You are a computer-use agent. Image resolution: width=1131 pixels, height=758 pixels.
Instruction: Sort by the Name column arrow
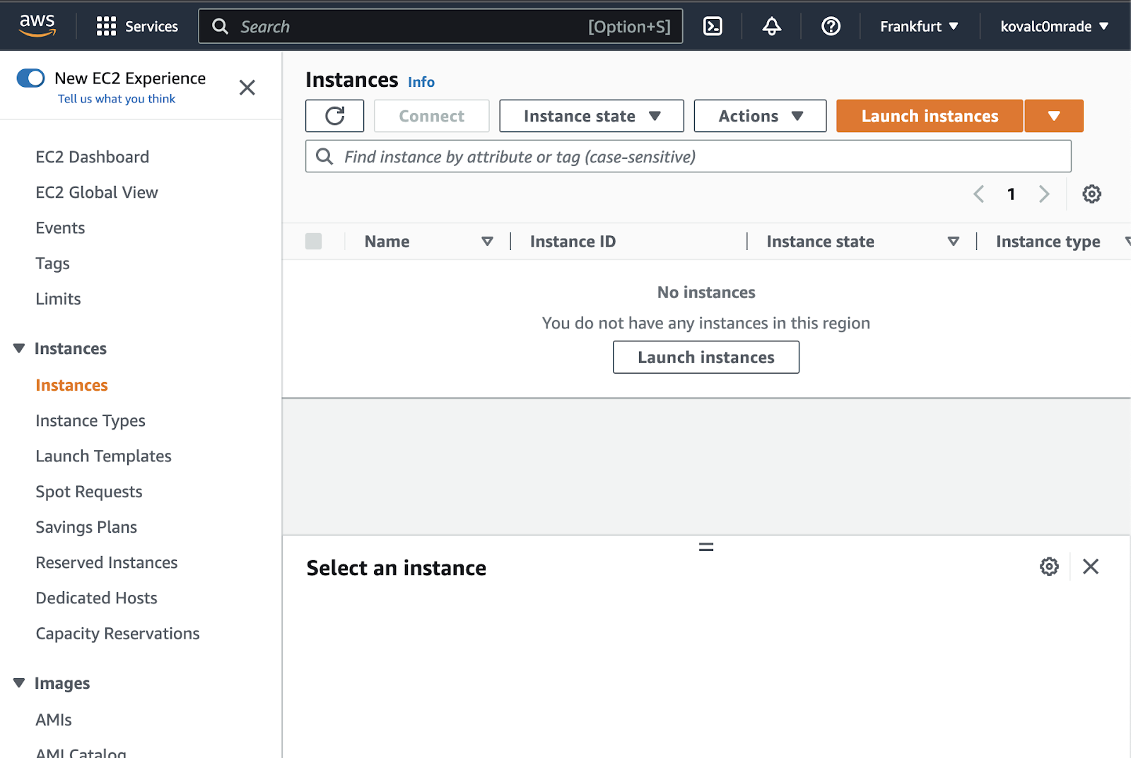487,242
